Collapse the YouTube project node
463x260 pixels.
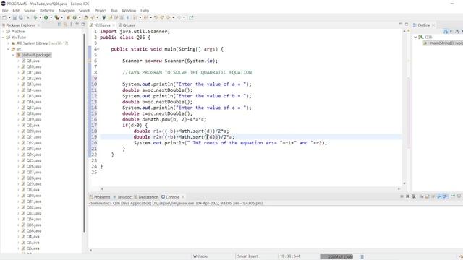pyautogui.click(x=3, y=37)
